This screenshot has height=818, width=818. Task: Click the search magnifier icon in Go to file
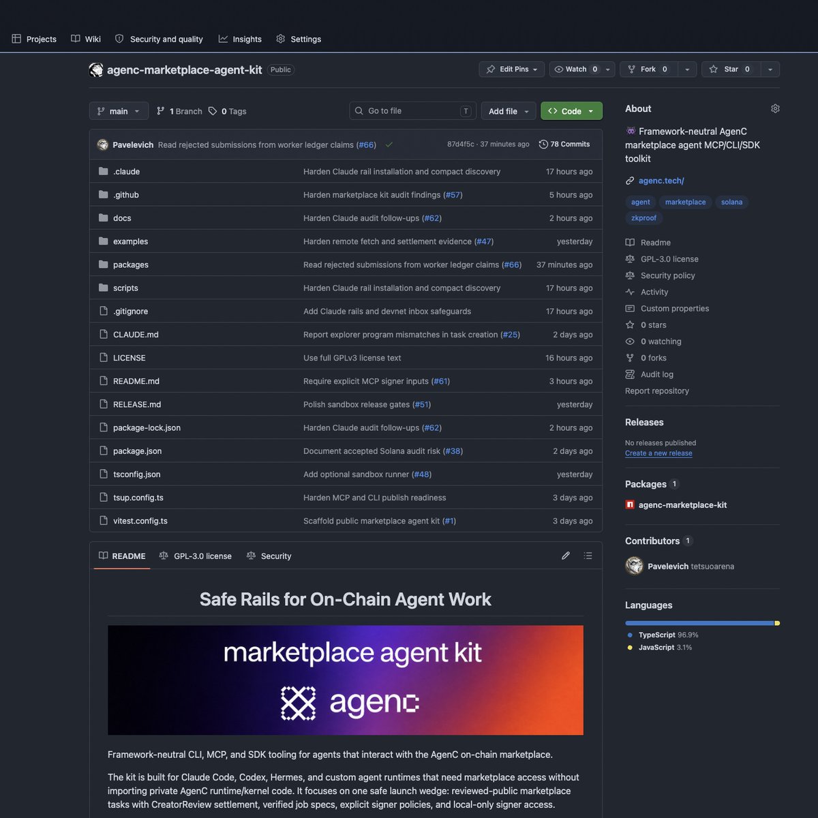click(359, 111)
